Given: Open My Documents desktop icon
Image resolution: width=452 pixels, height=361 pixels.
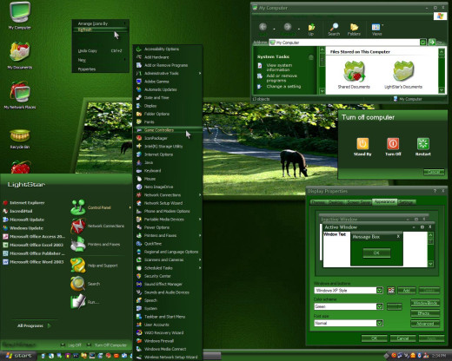Looking at the screenshot, I should [20, 56].
